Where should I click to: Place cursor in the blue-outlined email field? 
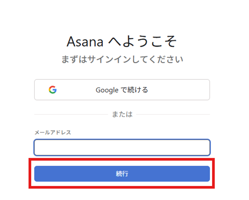point(122,148)
